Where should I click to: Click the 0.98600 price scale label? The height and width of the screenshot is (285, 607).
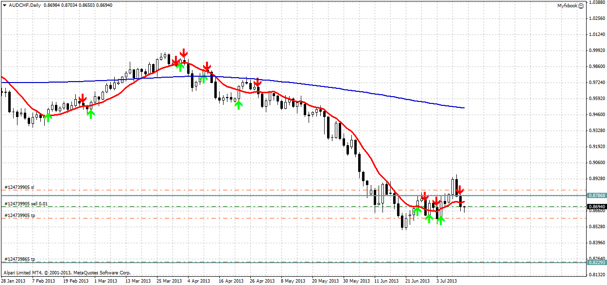click(x=597, y=67)
